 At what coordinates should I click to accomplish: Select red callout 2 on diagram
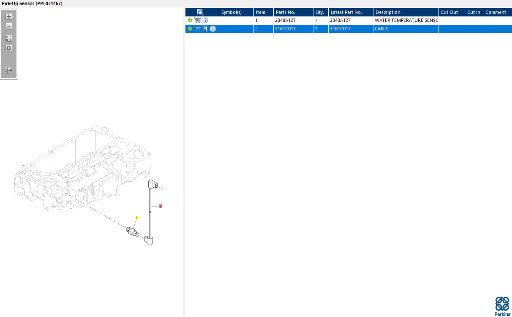[161, 206]
